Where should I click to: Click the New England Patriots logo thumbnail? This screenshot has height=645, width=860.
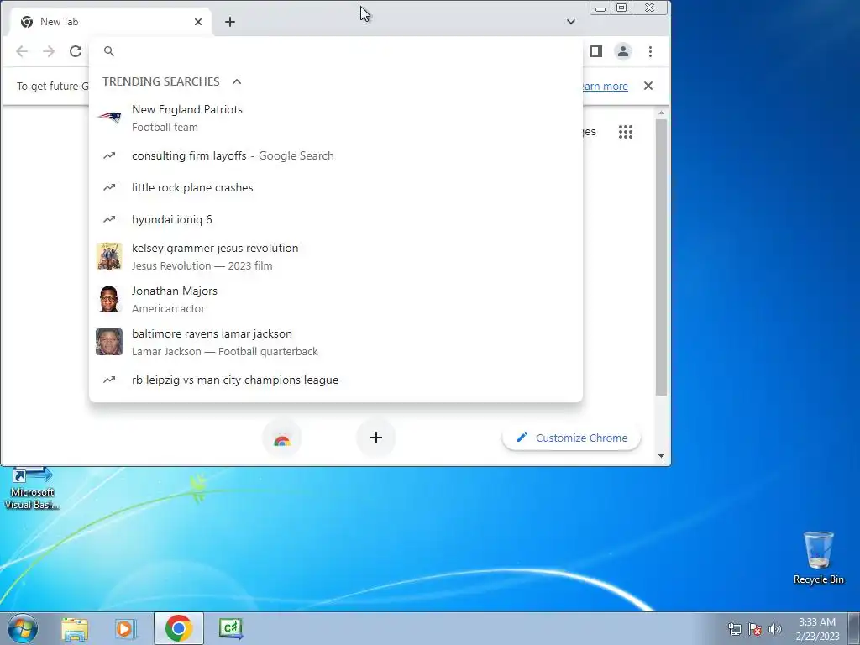click(x=109, y=118)
